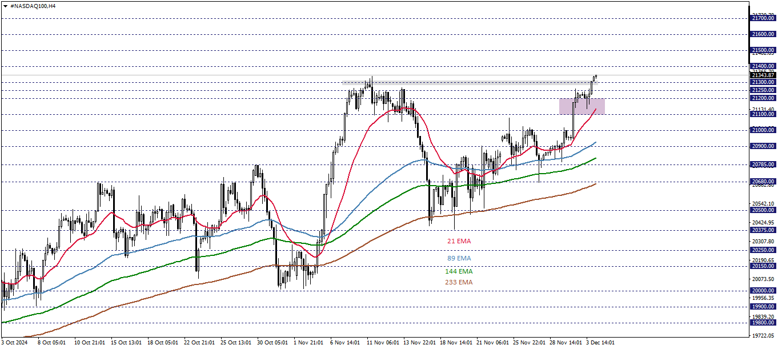Image resolution: width=778 pixels, height=349 pixels.
Task: Click the #NASDAQ100,H4 chart title
Action: 33,5
